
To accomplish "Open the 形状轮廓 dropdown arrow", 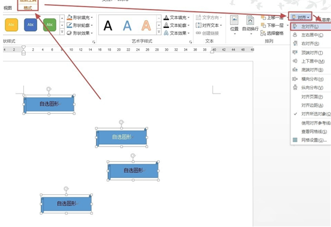I will point(92,26).
